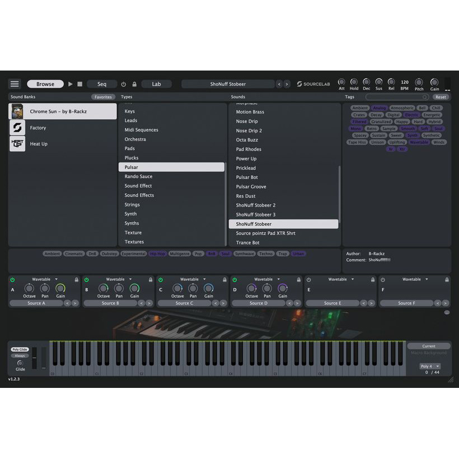The width and height of the screenshot is (459, 459).
Task: Select the Chrome Sun bank thumbnail
Action: [17, 111]
